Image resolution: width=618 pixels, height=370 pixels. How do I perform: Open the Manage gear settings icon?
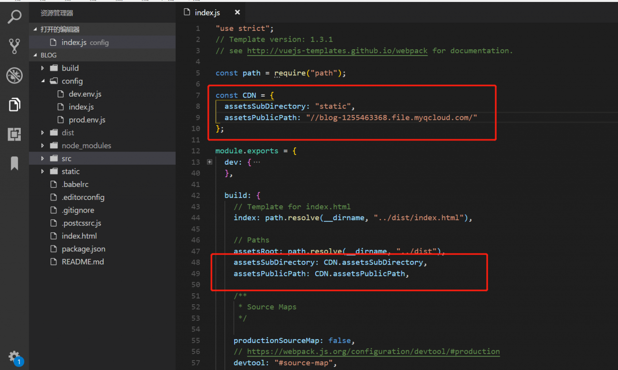[x=14, y=356]
